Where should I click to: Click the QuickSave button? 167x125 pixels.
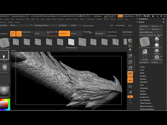(x=98, y=16)
